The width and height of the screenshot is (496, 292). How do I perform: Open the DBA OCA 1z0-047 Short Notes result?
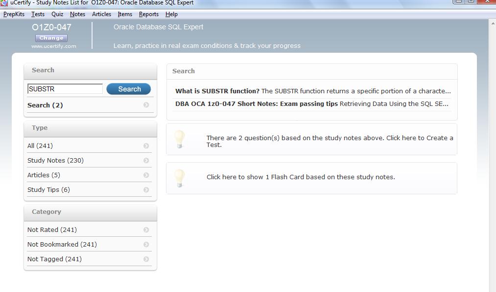pyautogui.click(x=312, y=104)
